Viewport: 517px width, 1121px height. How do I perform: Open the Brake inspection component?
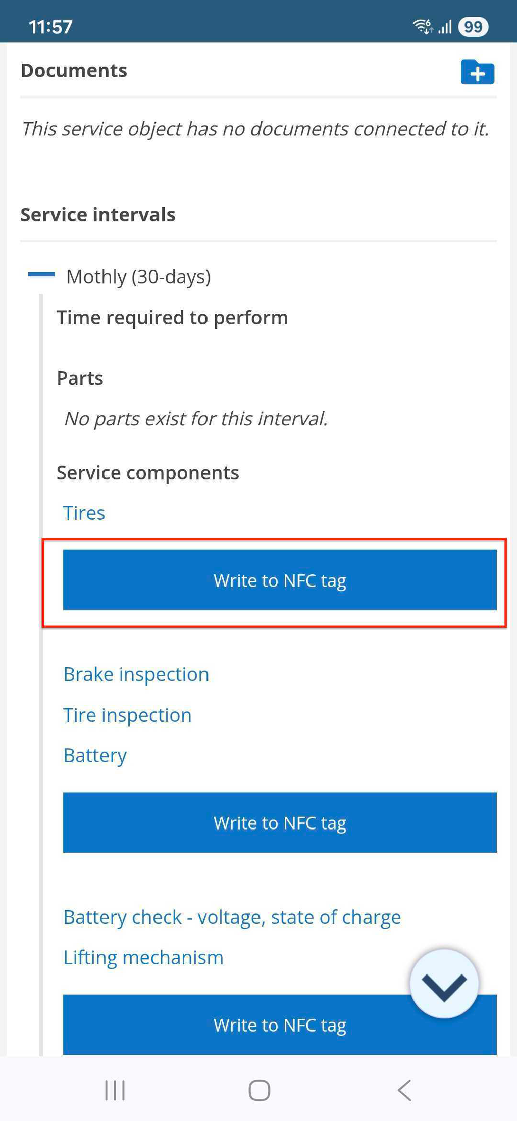[136, 674]
